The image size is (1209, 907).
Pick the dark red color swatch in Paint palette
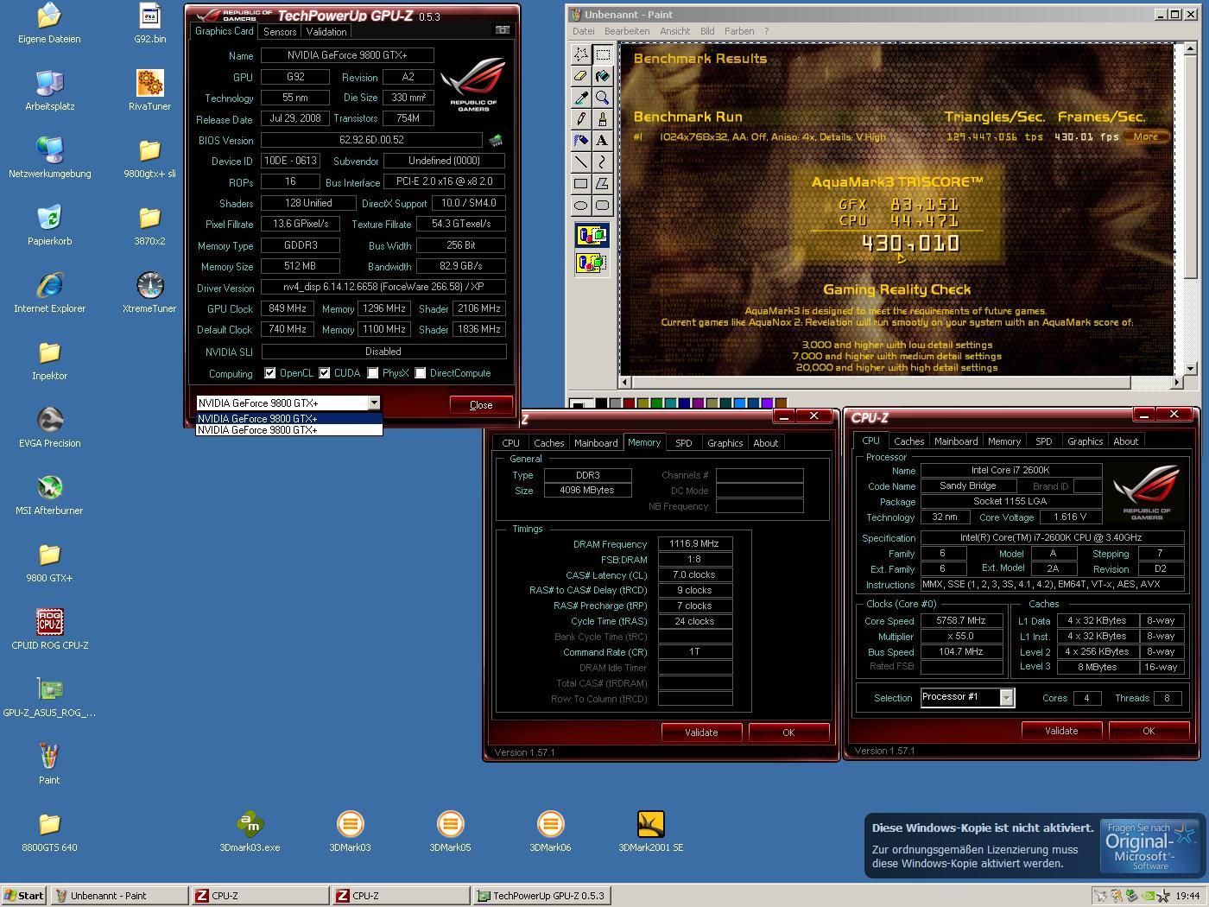(x=629, y=403)
